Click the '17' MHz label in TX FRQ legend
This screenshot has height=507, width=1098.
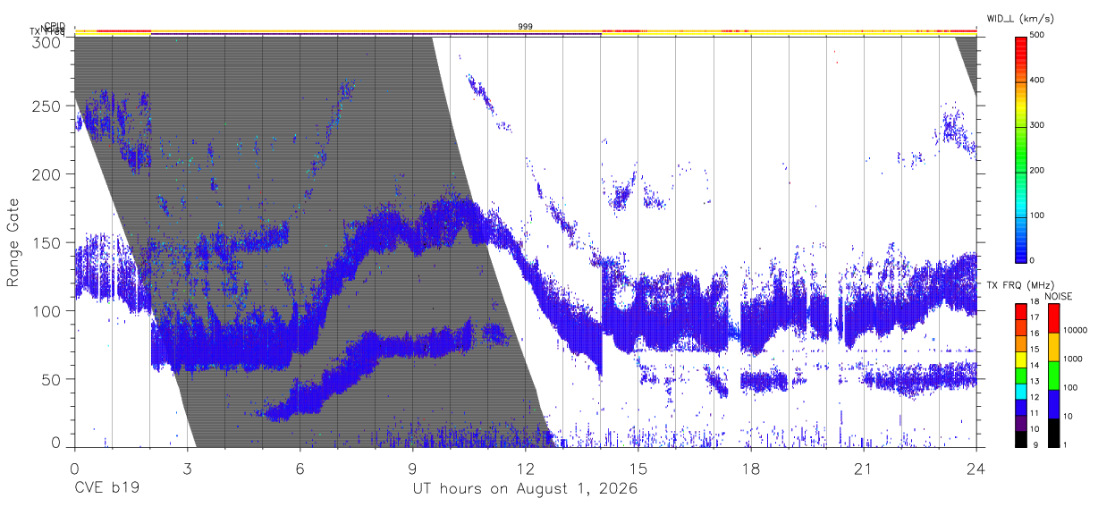[1035, 317]
